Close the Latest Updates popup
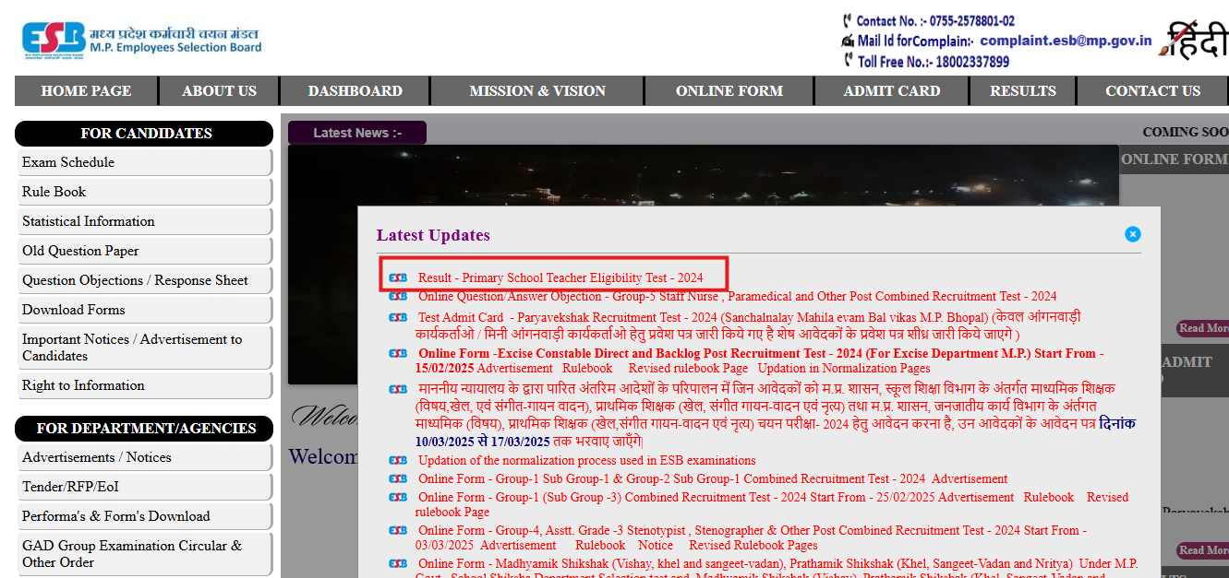The width and height of the screenshot is (1229, 578). point(1133,234)
